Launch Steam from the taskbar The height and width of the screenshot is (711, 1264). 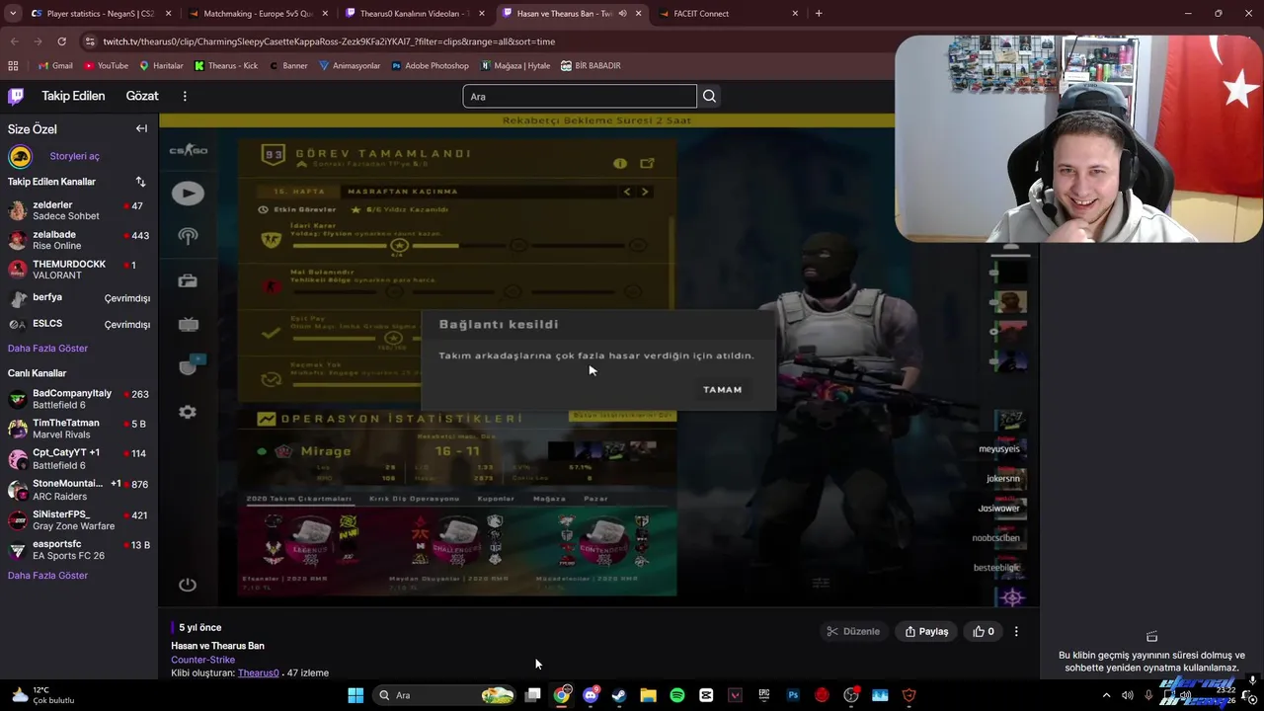[x=619, y=695]
